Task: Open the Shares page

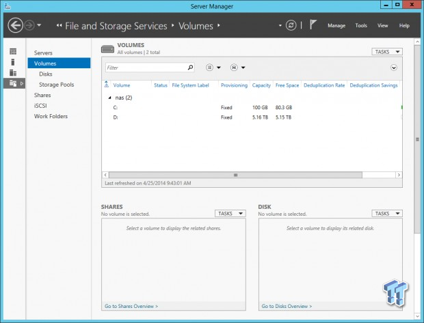Action: pyautogui.click(x=42, y=95)
